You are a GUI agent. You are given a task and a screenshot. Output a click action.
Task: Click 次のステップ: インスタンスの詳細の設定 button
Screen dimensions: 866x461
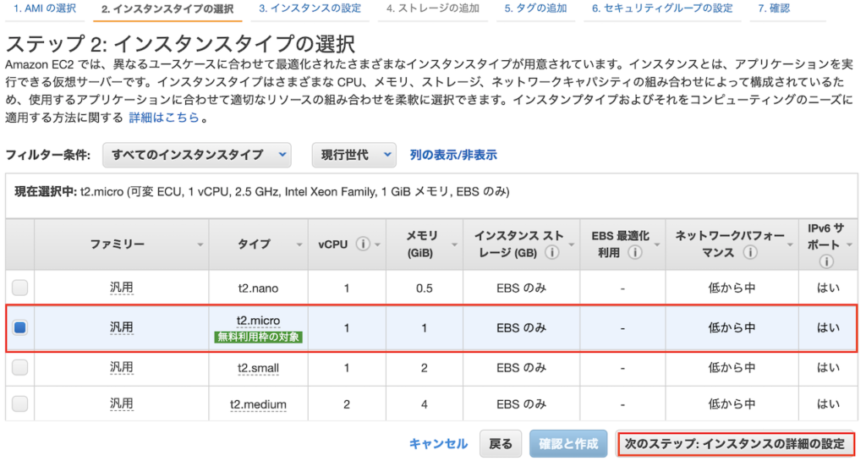tap(734, 443)
